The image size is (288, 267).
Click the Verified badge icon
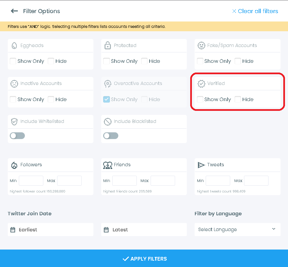201,83
